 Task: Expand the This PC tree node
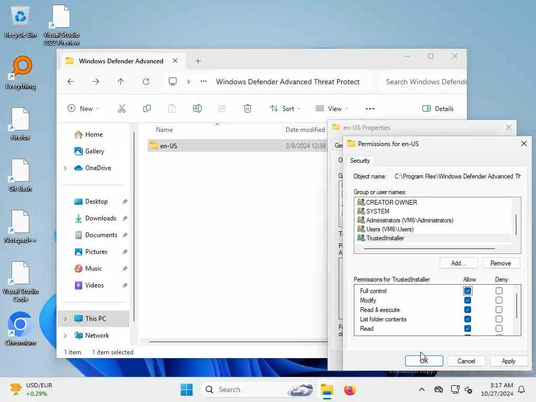65,319
